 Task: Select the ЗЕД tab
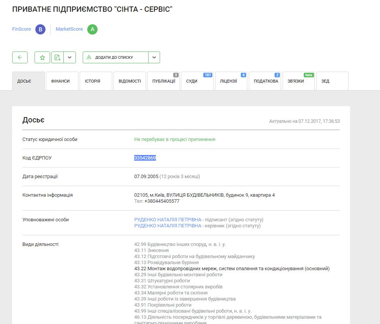[332, 81]
